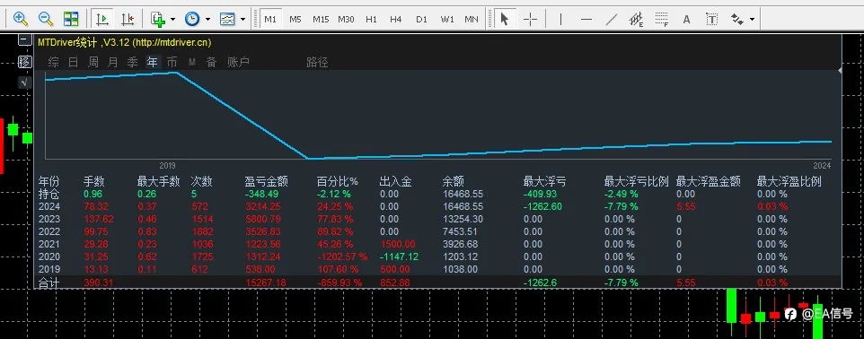Select the crosshair tool

point(530,19)
